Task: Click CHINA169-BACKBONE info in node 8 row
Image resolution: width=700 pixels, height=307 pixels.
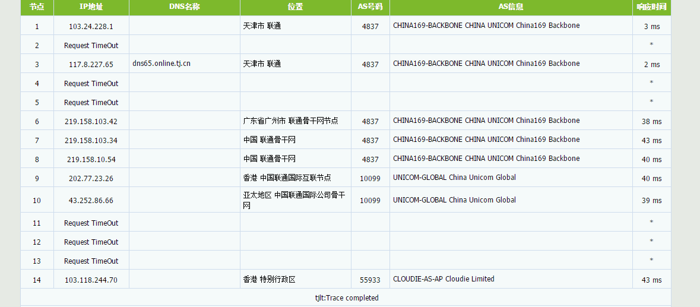Action: 486,159
